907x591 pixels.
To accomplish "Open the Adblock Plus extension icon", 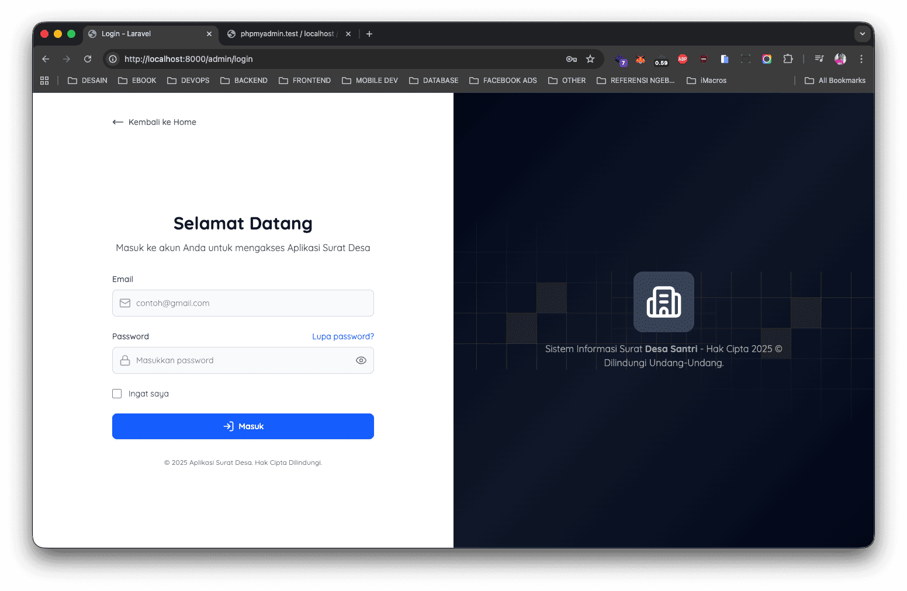I will click(682, 59).
